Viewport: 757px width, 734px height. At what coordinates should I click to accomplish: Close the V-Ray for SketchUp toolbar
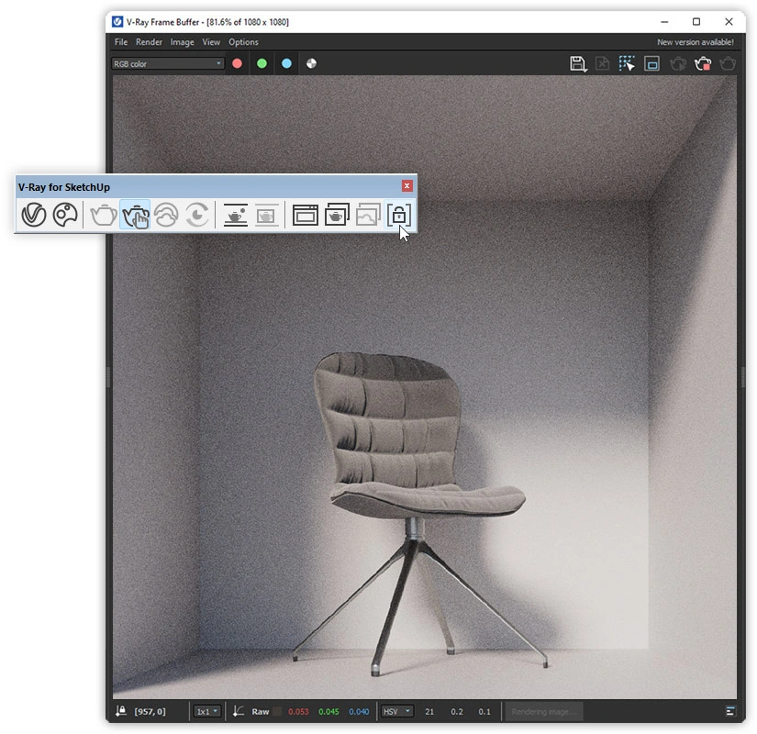[406, 186]
